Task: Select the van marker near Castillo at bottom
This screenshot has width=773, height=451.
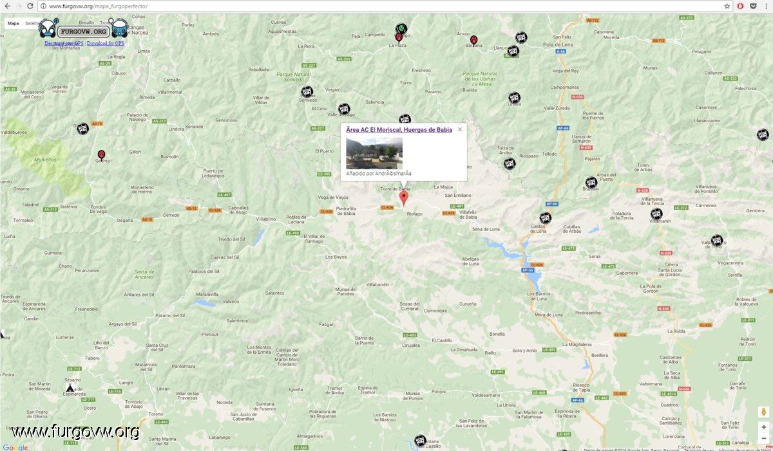Action: [420, 441]
